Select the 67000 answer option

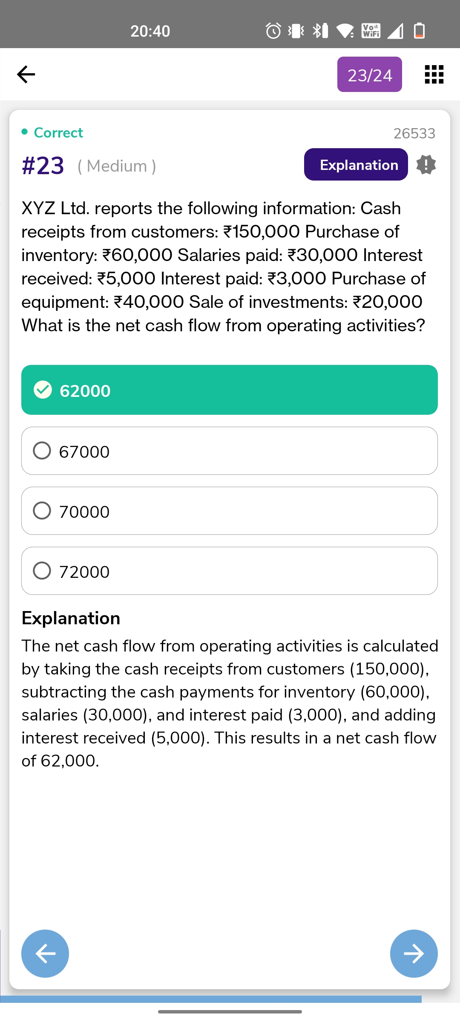coord(230,451)
